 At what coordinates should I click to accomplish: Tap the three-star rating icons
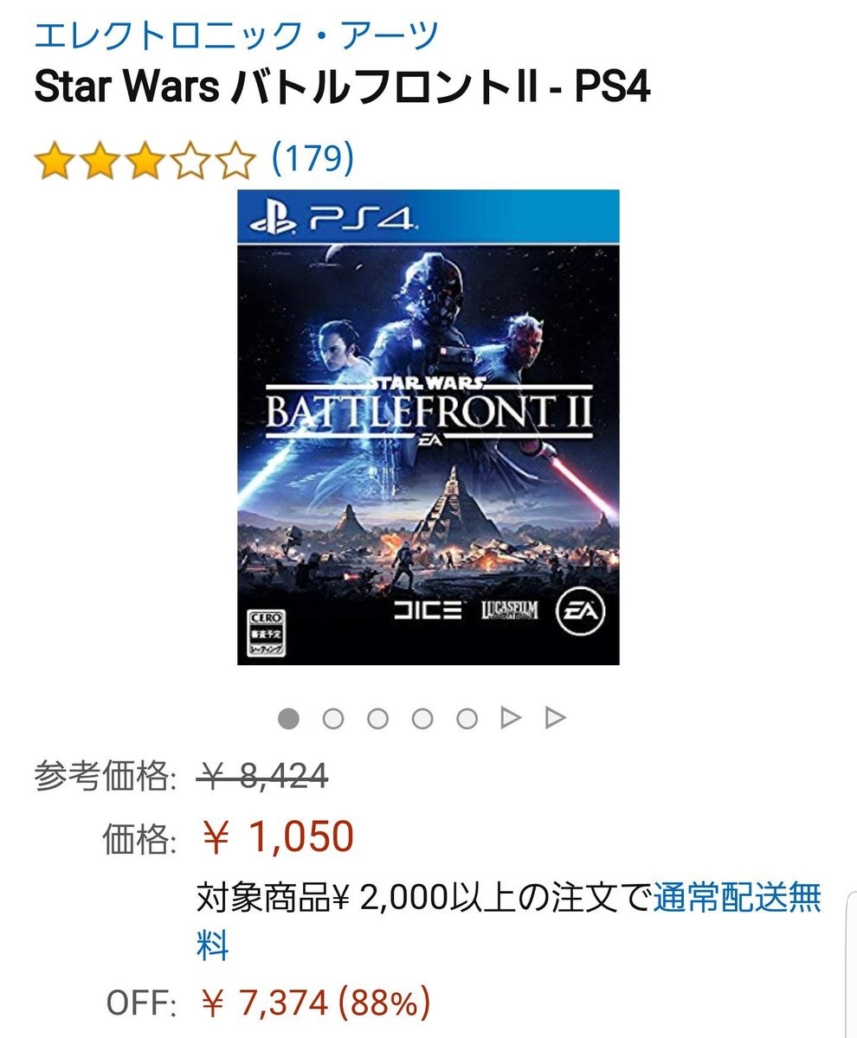pos(145,161)
